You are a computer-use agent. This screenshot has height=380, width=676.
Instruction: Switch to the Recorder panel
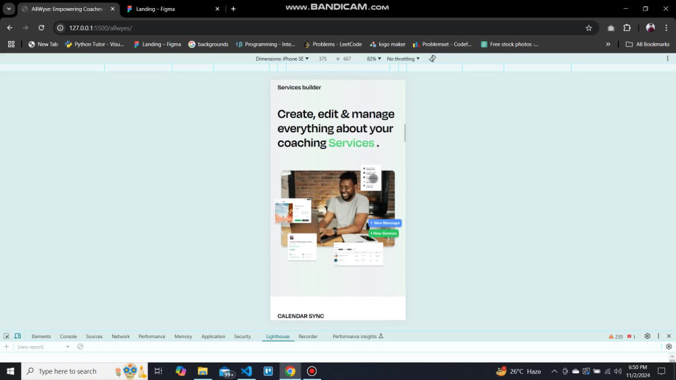pyautogui.click(x=308, y=337)
